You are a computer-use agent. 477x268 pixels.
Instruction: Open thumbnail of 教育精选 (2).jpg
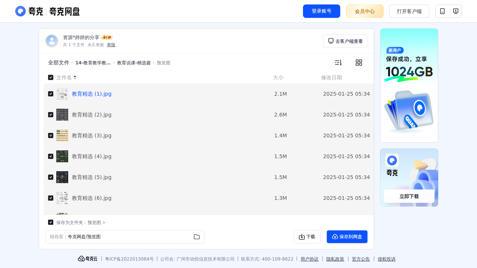pos(62,115)
